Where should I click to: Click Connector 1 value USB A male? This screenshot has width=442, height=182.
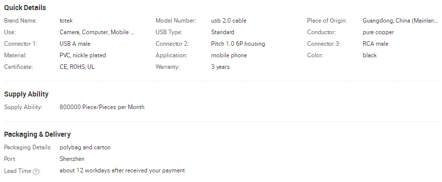(x=75, y=44)
